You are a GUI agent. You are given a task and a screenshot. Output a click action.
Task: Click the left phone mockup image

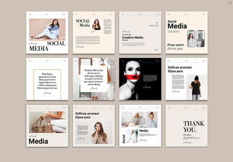[x=191, y=39]
